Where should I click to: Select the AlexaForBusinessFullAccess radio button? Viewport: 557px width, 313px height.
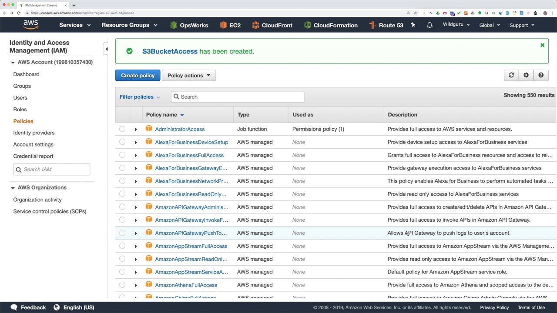(x=122, y=155)
